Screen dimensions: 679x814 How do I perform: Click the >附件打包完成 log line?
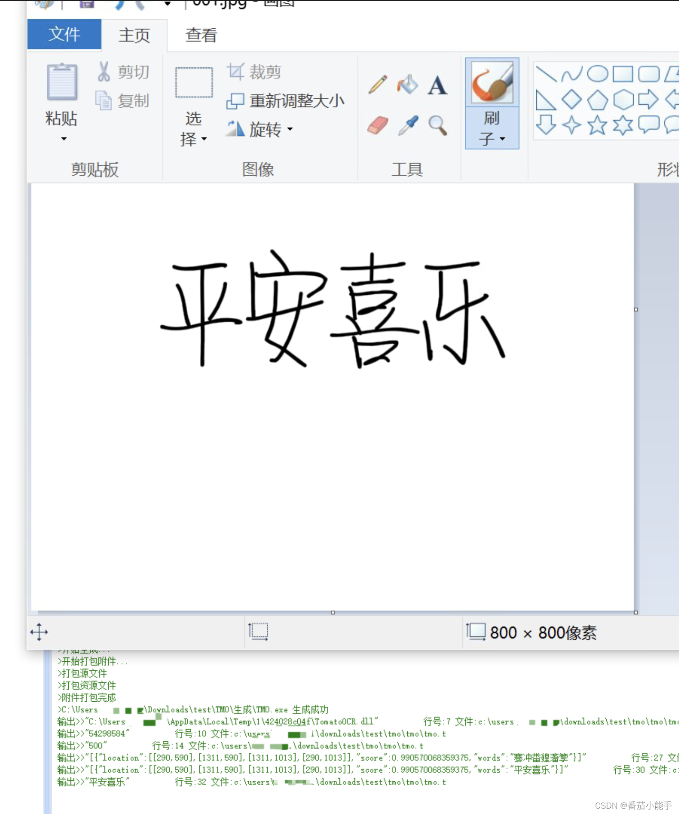click(x=87, y=698)
